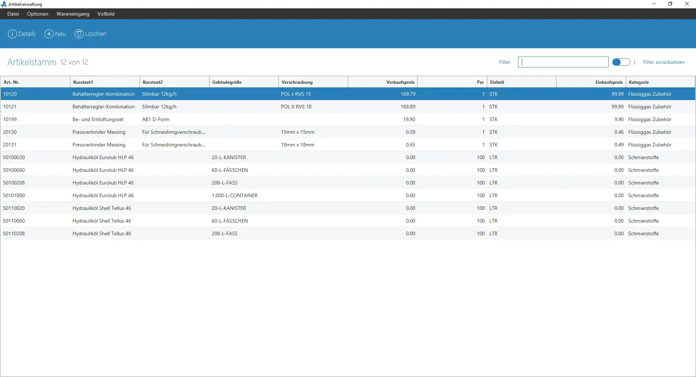
Task: Click POL x RVS 15 cell
Action: (296, 94)
